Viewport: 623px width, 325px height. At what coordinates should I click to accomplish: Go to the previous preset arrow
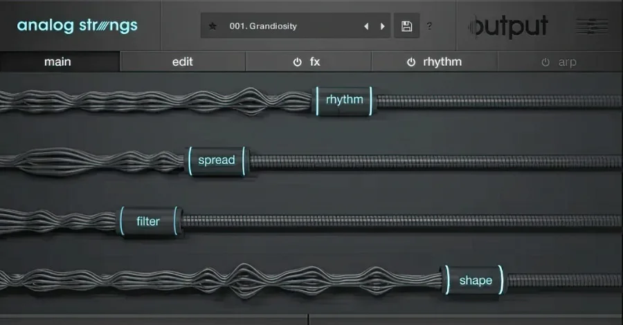pos(366,26)
